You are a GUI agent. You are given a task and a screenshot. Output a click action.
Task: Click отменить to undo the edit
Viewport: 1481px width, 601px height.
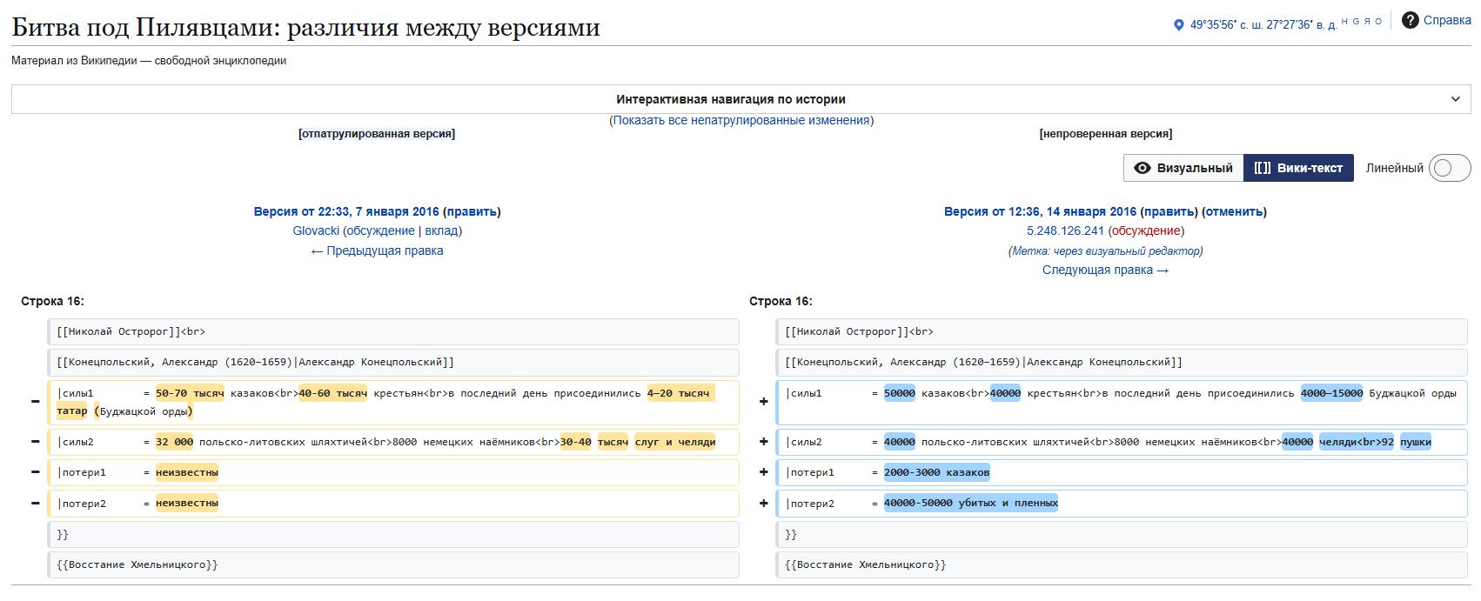coord(1234,211)
